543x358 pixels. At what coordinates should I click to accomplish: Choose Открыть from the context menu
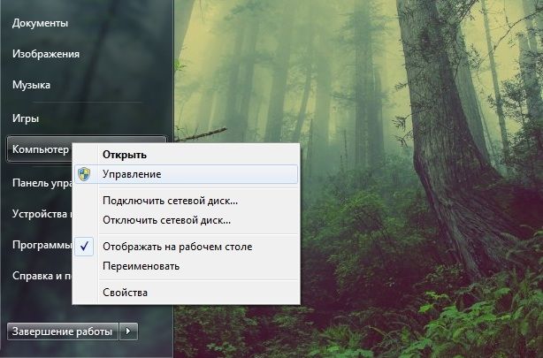click(x=124, y=155)
